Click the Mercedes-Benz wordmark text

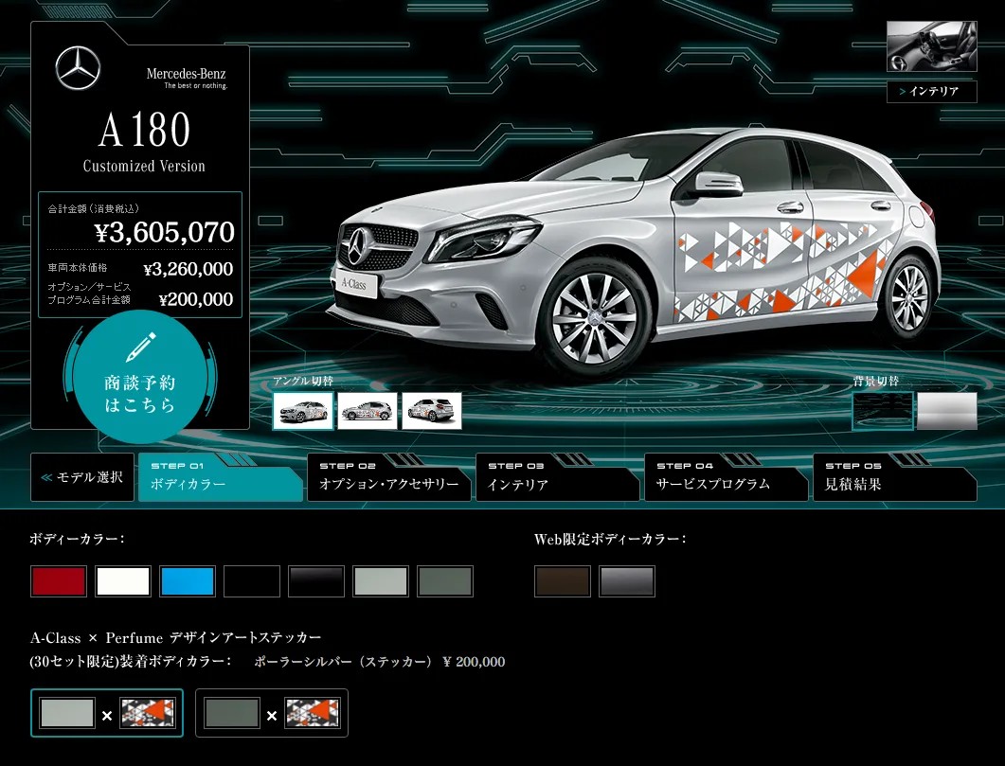pyautogui.click(x=186, y=74)
